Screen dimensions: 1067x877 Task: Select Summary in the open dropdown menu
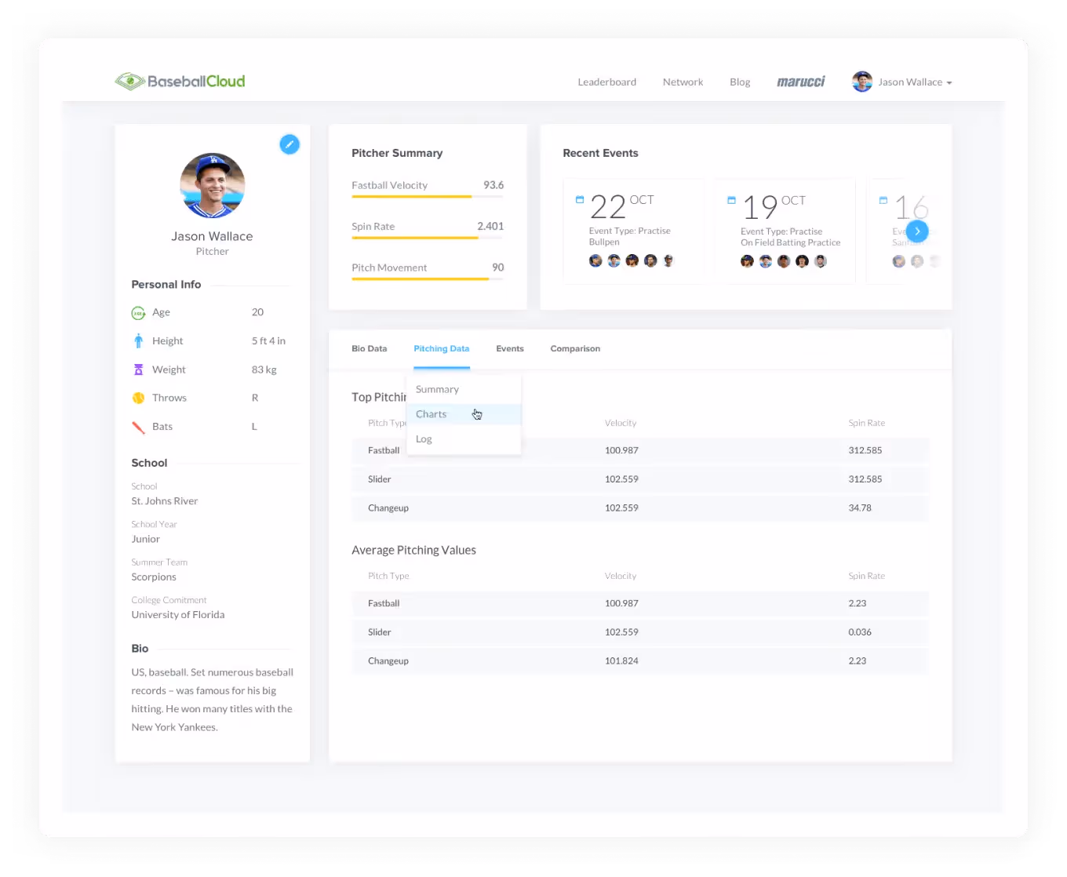click(437, 388)
